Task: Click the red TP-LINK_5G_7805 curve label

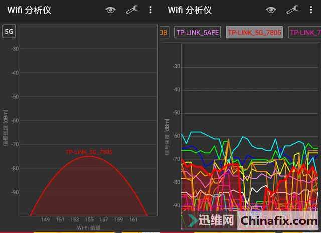Action: coord(89,152)
